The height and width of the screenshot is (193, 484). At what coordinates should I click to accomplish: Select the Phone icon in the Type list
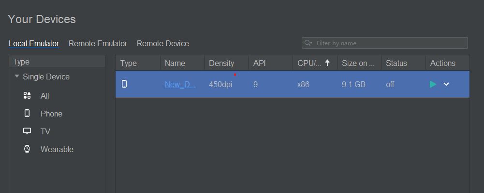(27, 113)
